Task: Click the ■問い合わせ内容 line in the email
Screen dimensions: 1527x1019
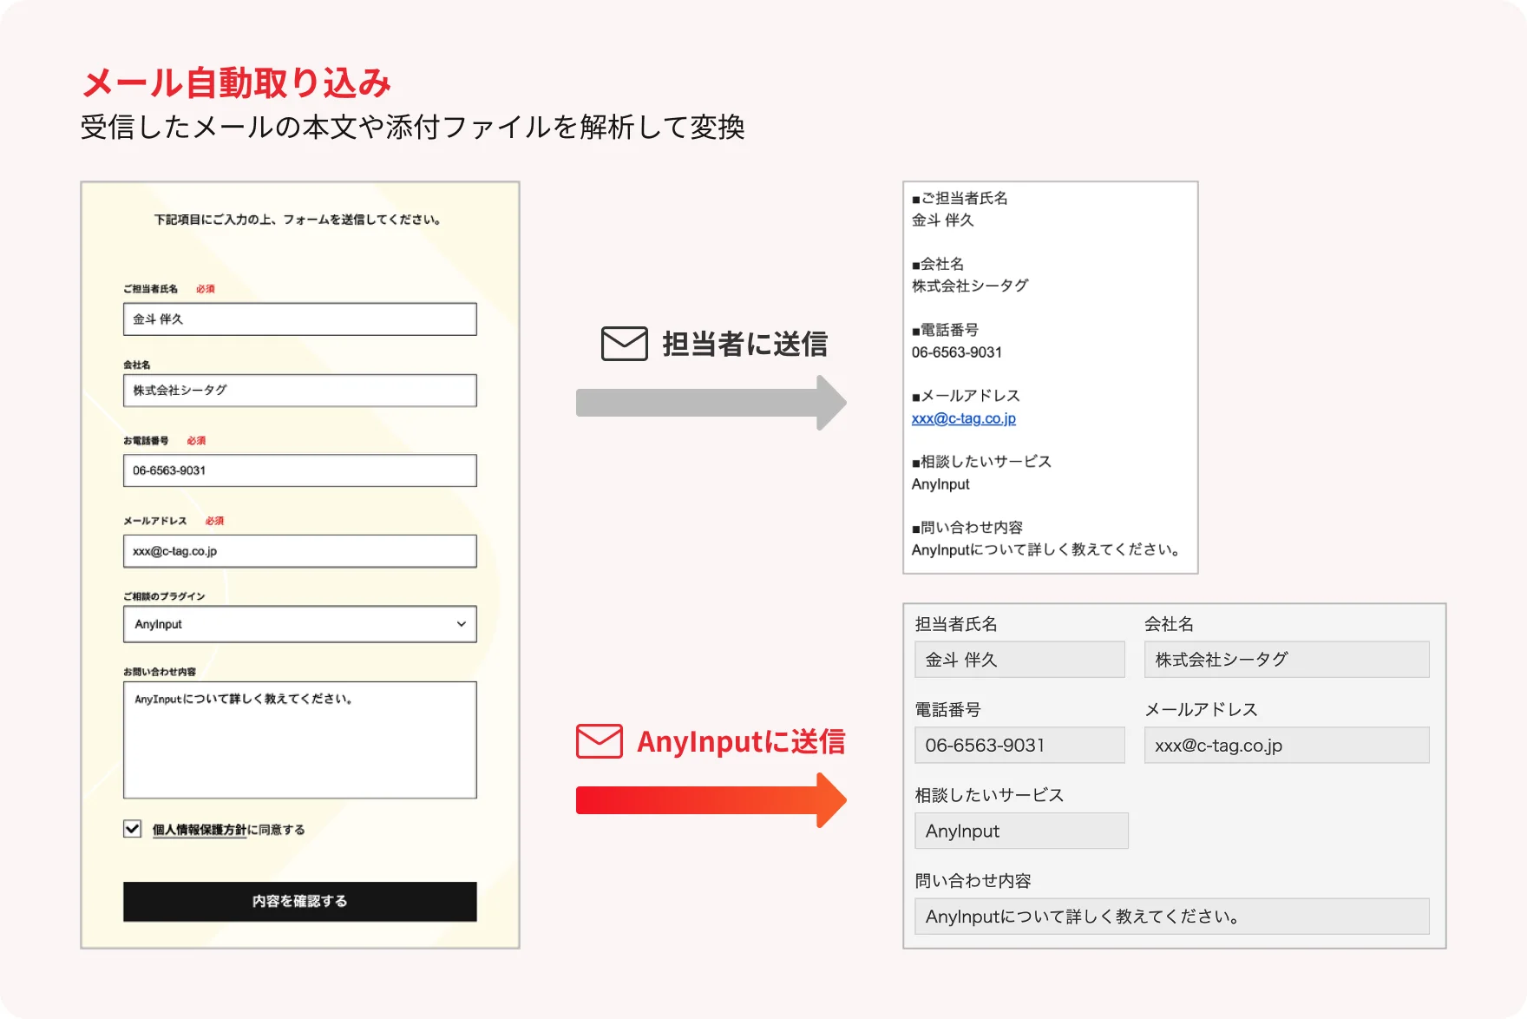Action: 967,528
